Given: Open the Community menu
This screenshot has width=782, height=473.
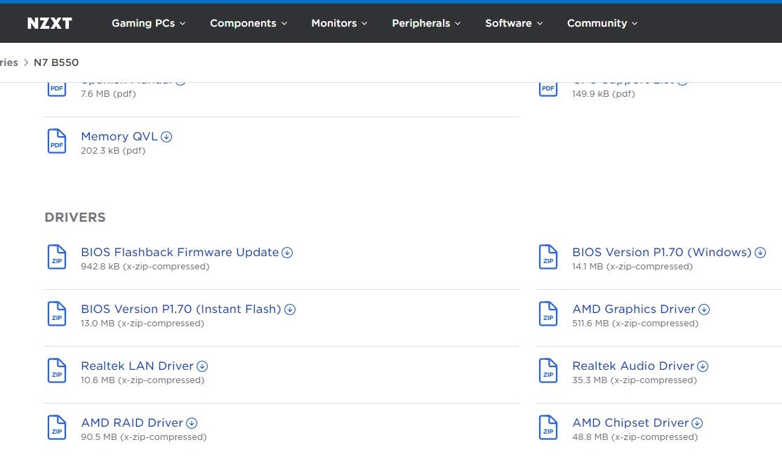Looking at the screenshot, I should (x=602, y=23).
